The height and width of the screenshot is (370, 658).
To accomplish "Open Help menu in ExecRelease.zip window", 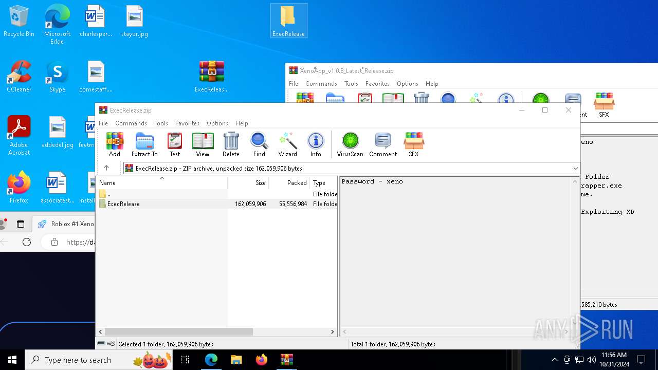I will click(242, 123).
